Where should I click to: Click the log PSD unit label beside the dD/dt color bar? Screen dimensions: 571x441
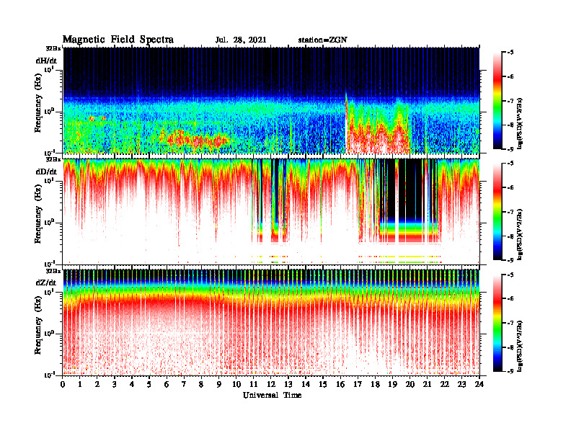(x=521, y=234)
